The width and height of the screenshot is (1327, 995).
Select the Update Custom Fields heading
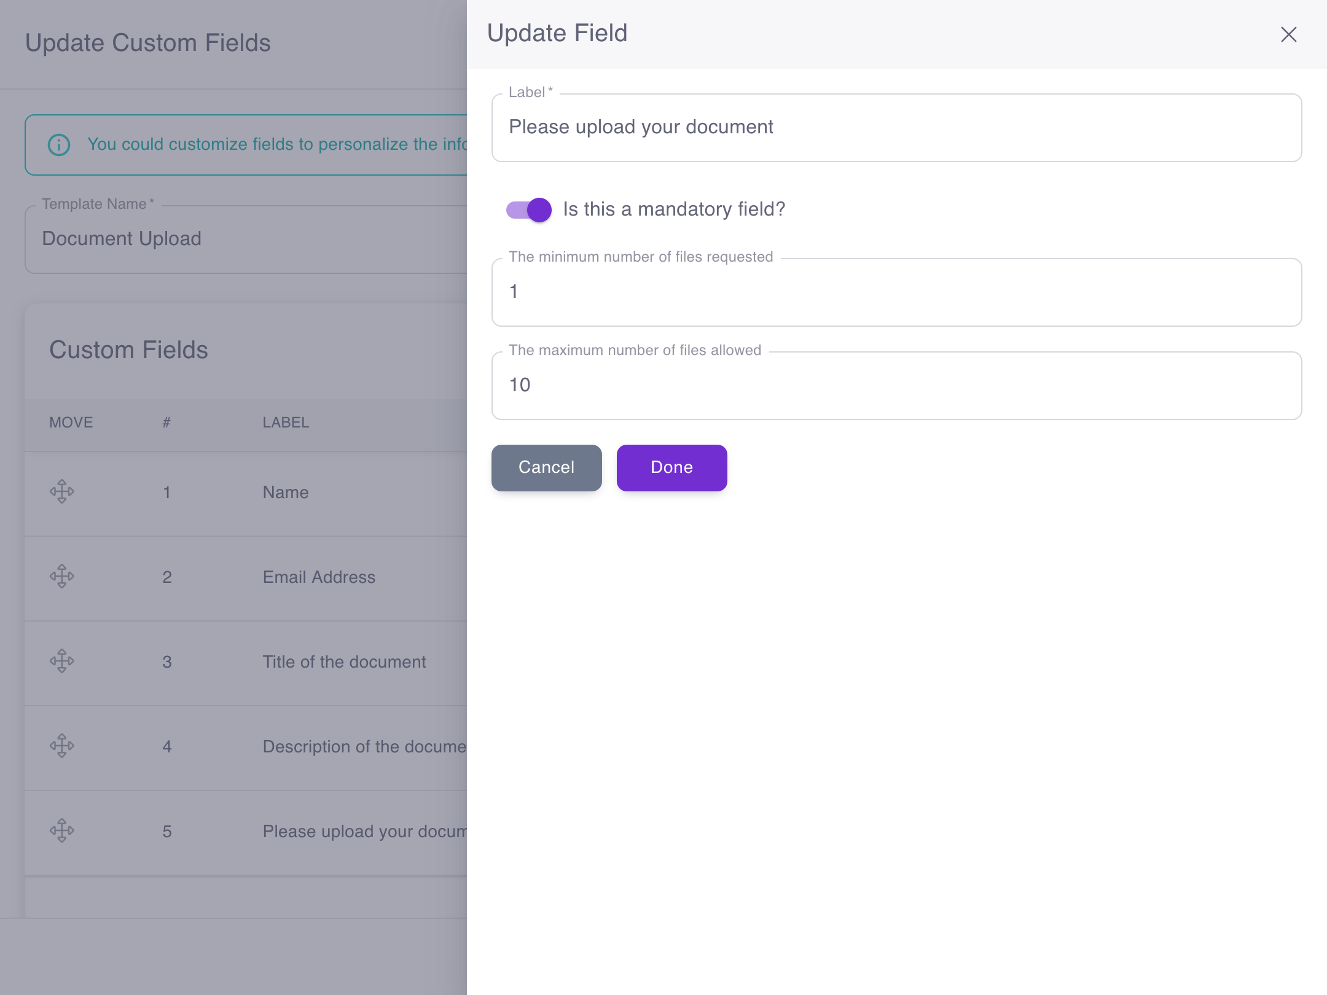click(x=147, y=42)
